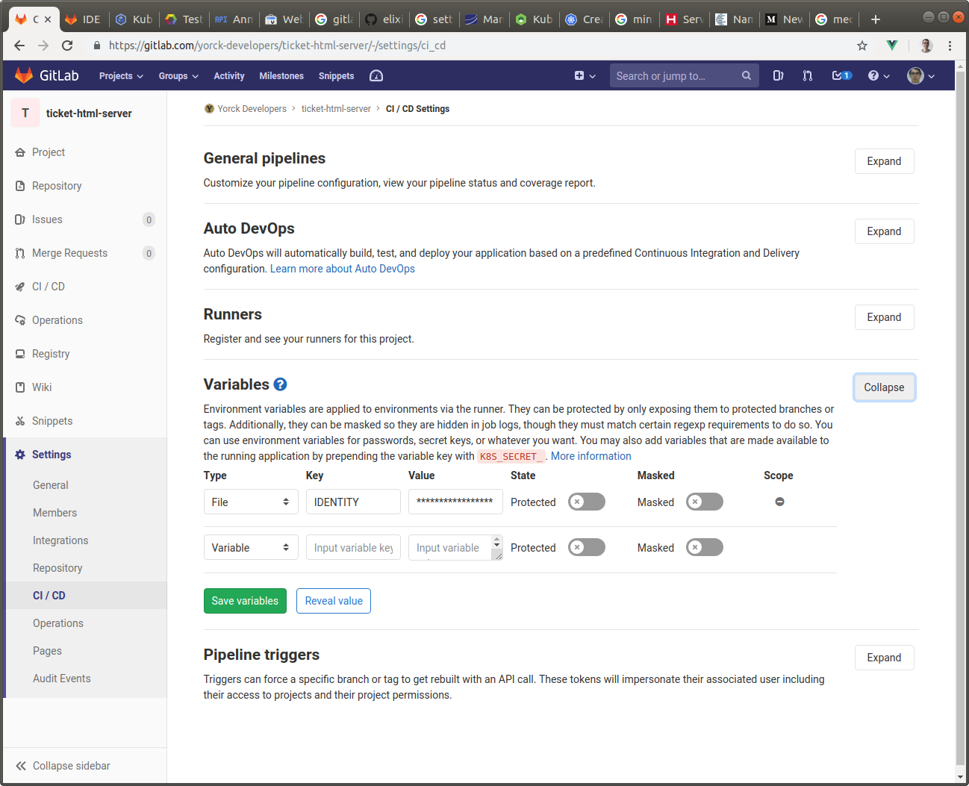
Task: Open the Type dropdown showing File
Action: tap(251, 501)
